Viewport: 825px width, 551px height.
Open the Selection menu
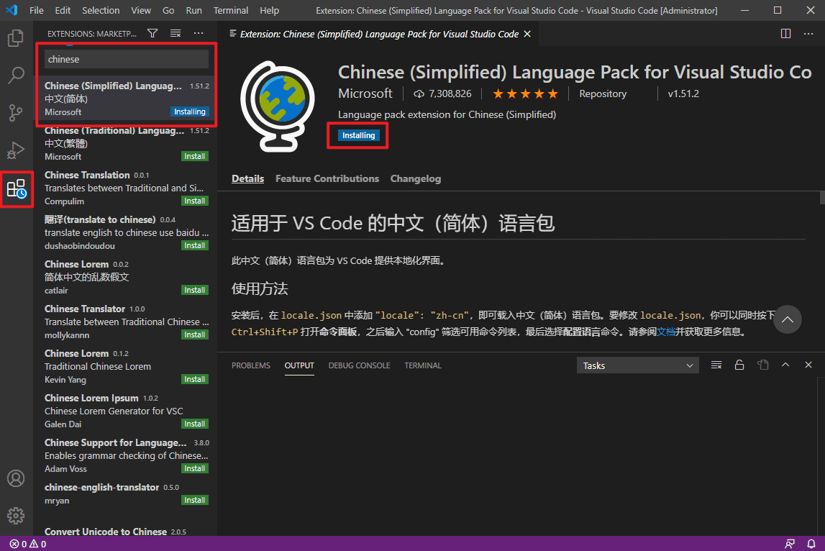tap(101, 11)
